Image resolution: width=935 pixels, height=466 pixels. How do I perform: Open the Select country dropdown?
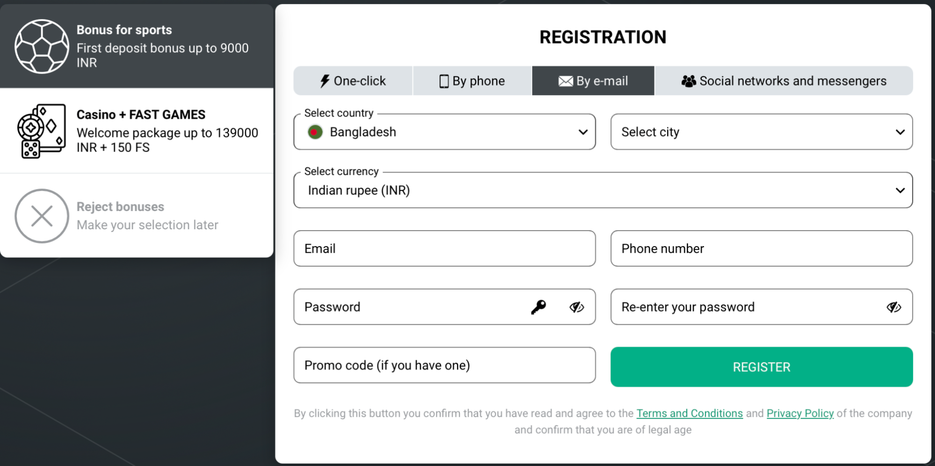(444, 132)
